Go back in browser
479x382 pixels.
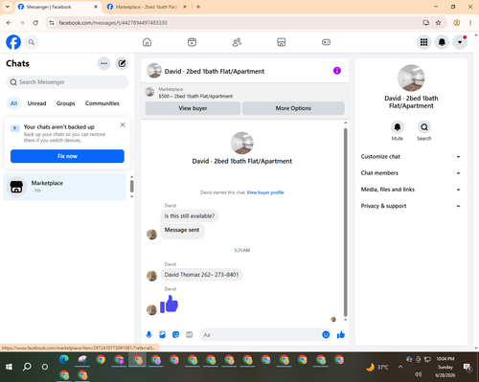[9, 23]
